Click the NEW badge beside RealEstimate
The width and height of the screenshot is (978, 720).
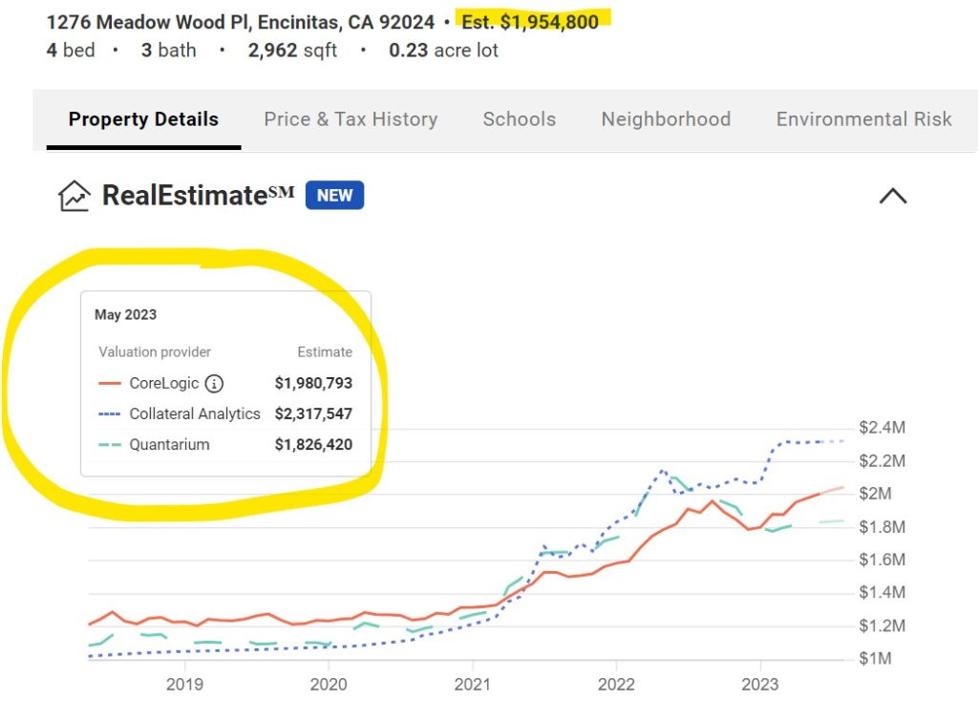pos(334,195)
